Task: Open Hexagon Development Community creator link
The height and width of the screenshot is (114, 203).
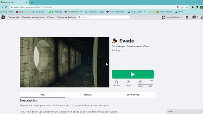Action: click(x=133, y=46)
